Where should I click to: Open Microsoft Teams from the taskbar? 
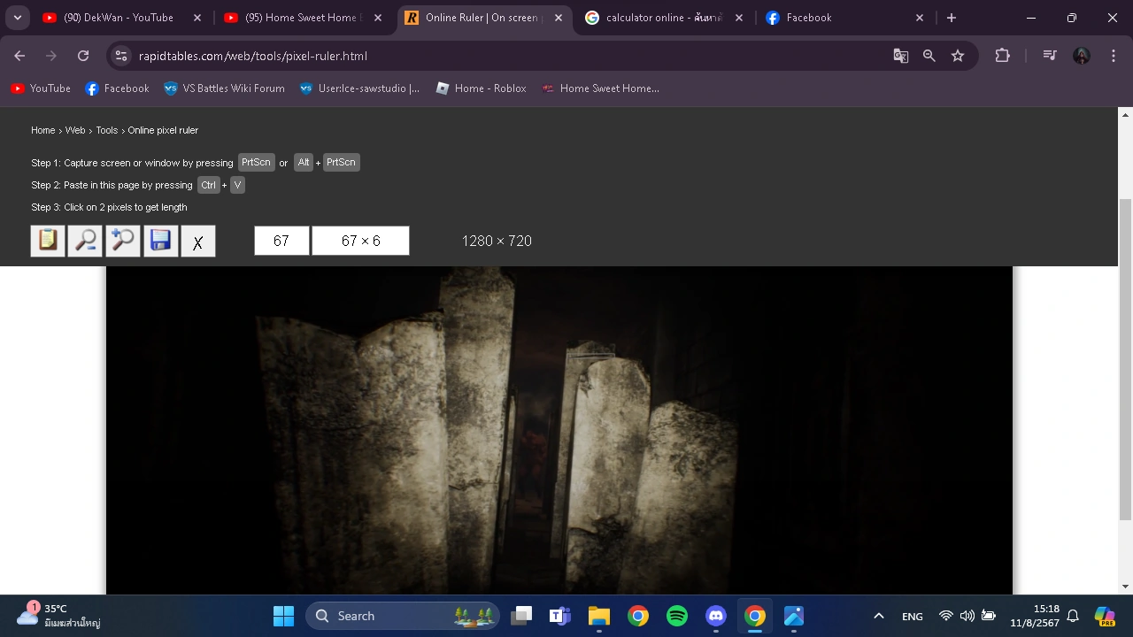(560, 616)
